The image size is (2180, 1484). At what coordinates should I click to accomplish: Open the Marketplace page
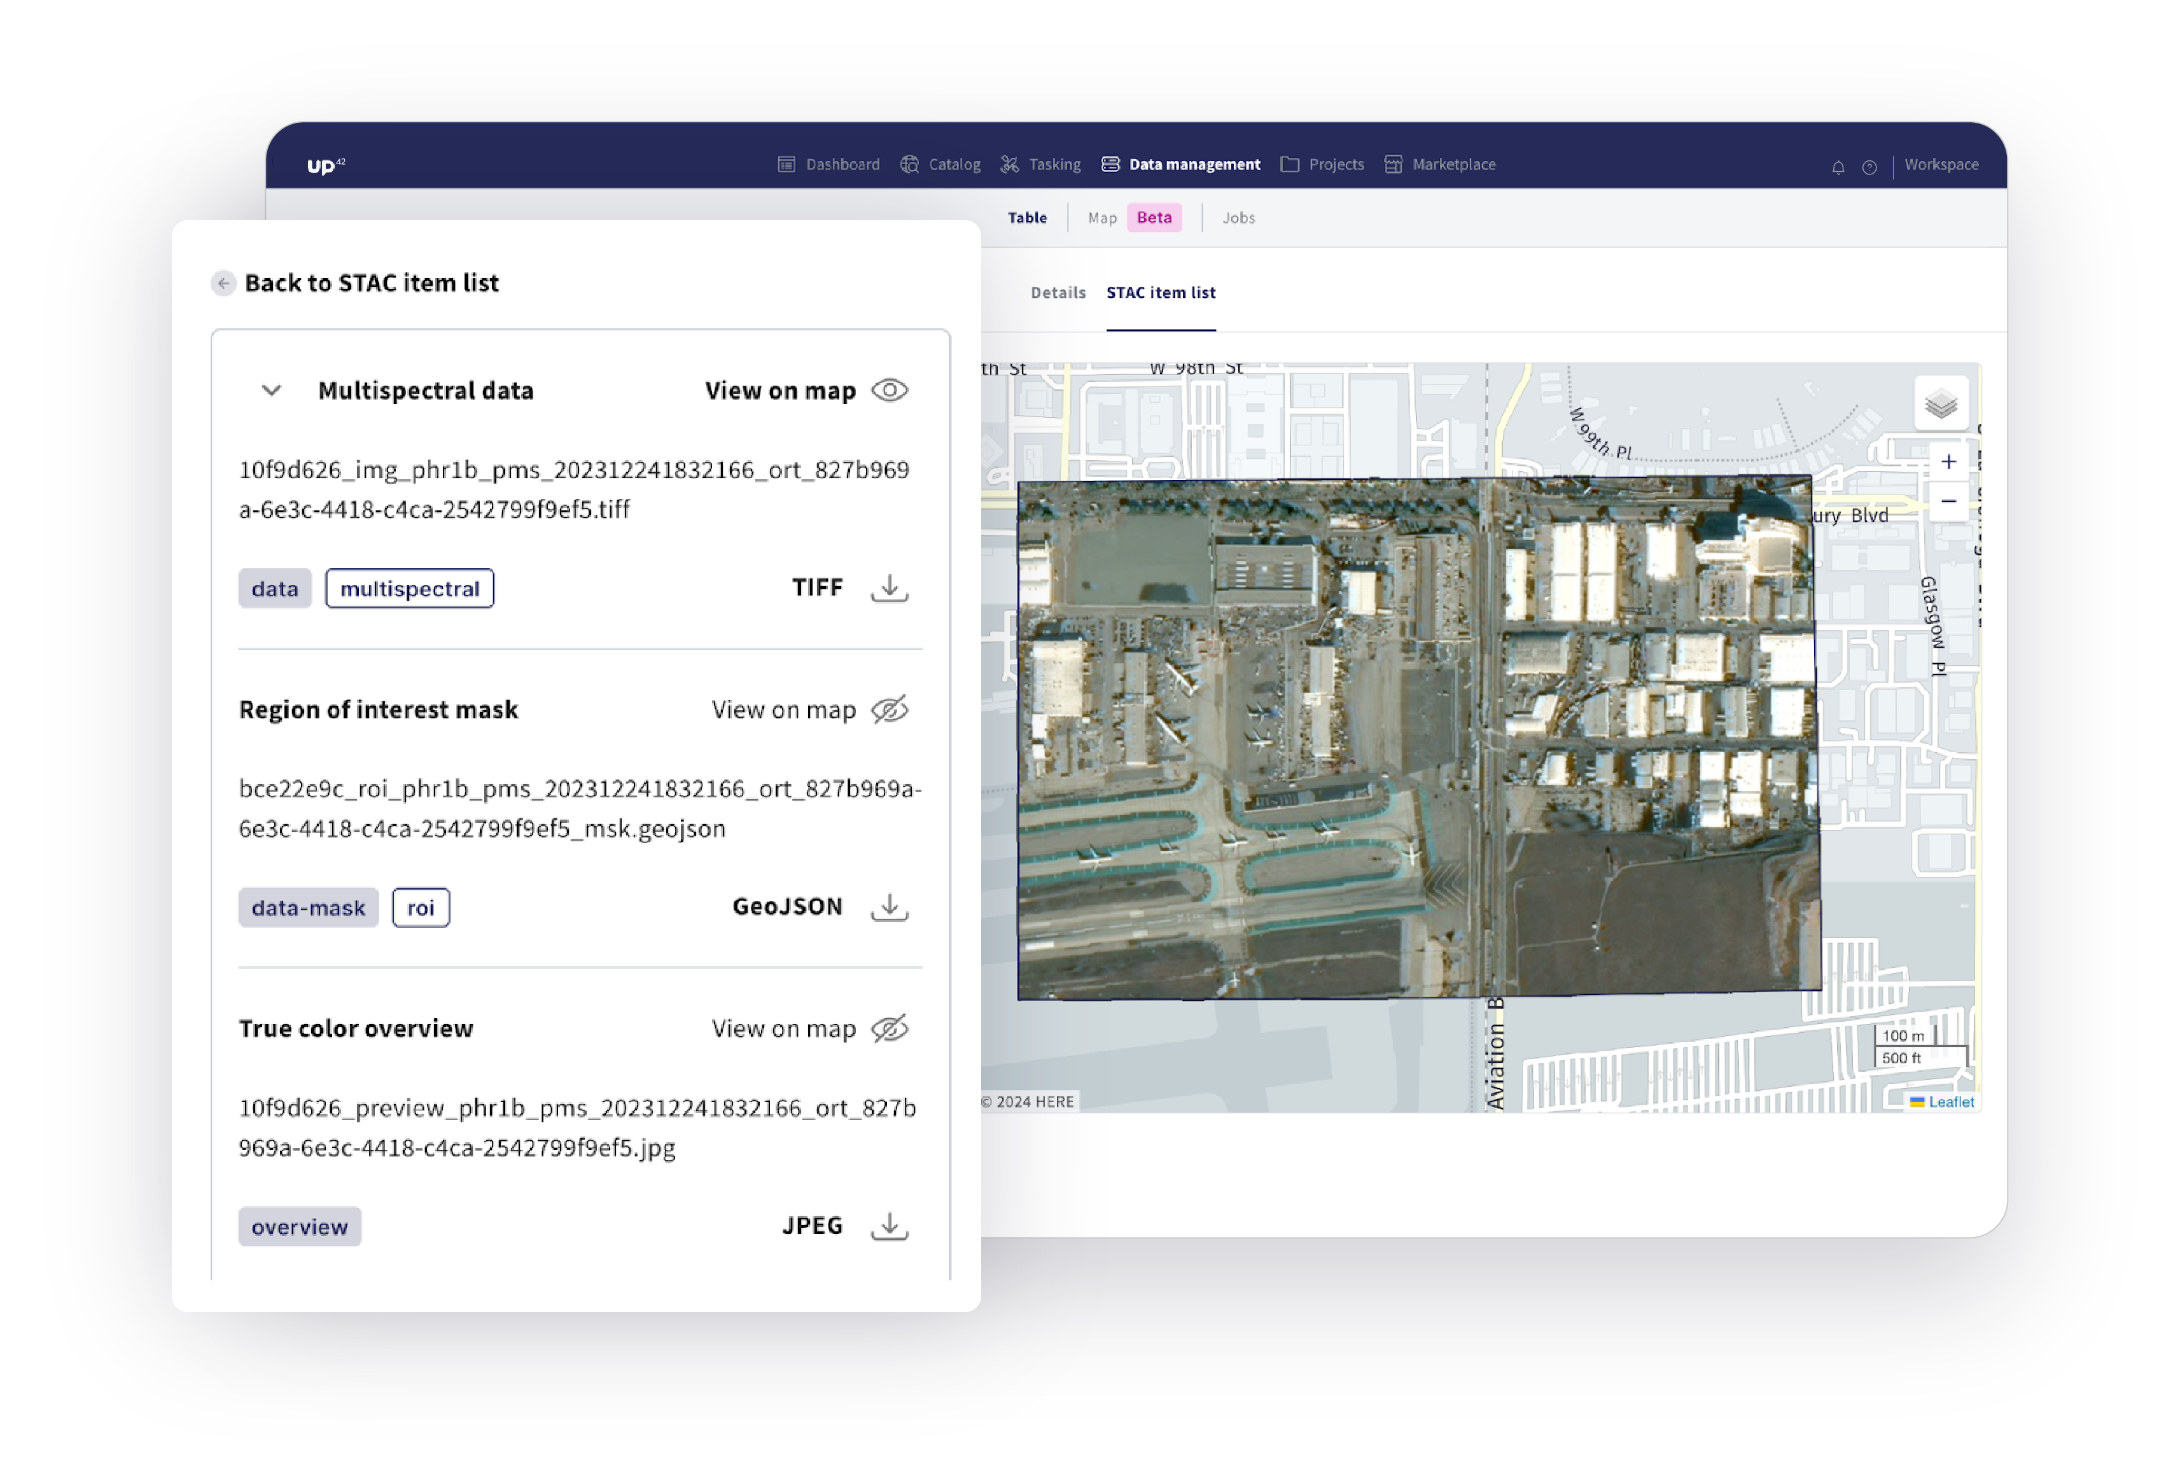pos(1440,164)
